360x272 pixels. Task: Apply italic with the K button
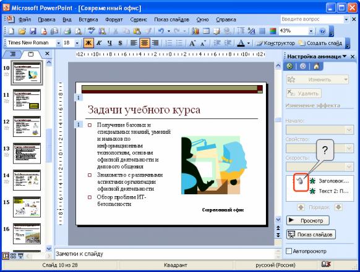pos(99,43)
